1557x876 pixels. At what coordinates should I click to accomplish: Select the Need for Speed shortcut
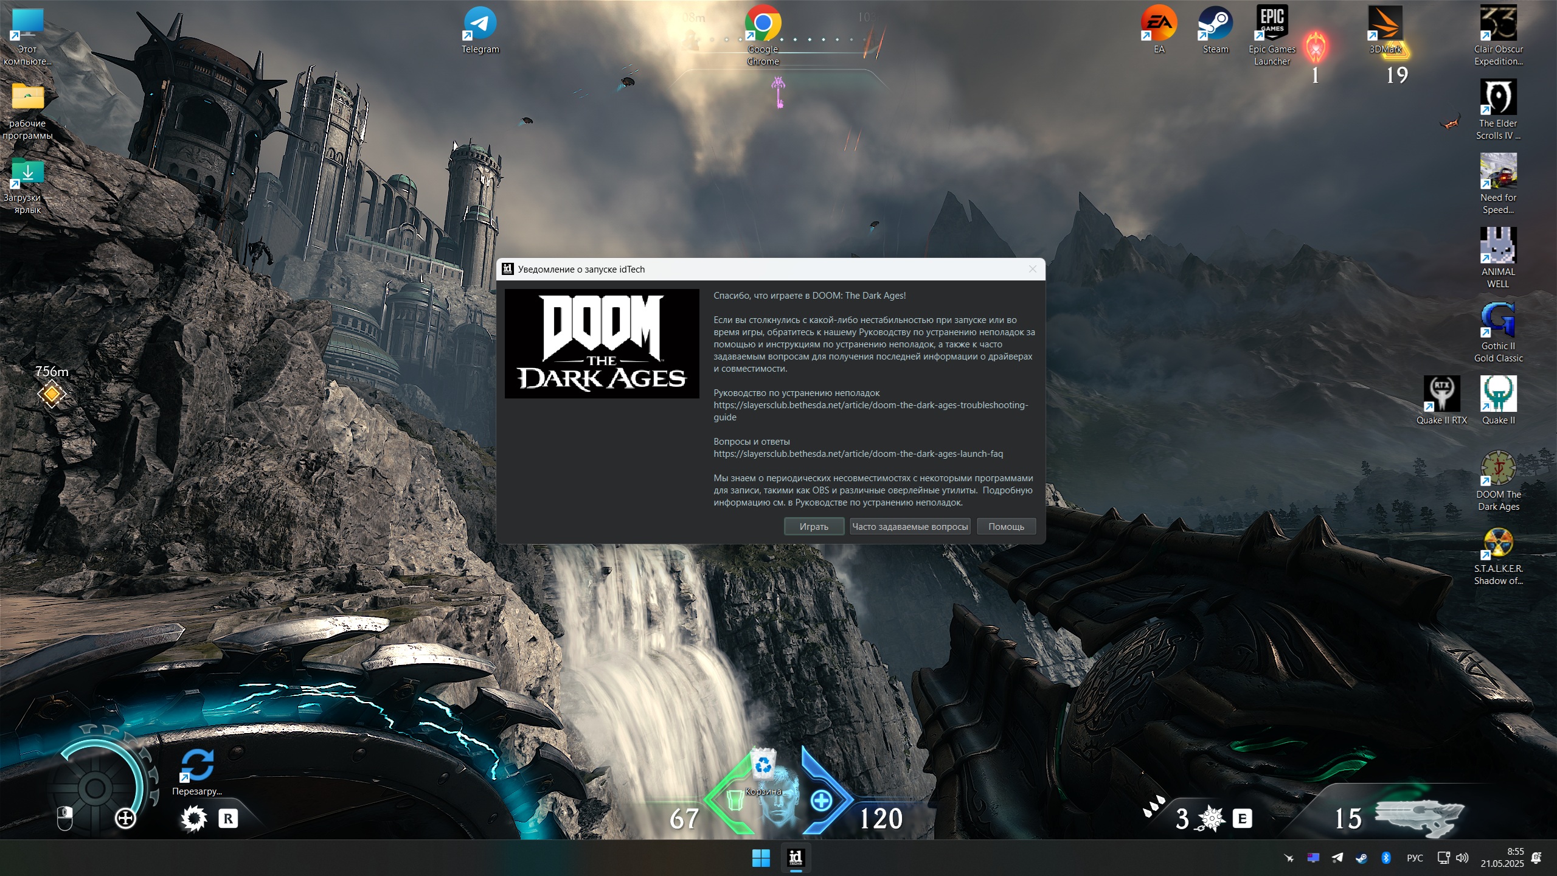tap(1498, 185)
